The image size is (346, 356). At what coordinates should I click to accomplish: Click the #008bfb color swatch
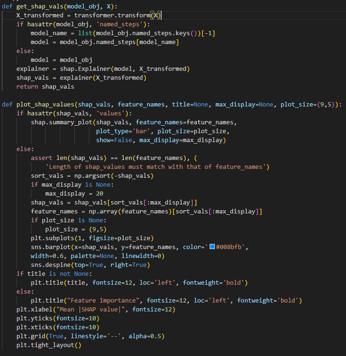click(212, 247)
